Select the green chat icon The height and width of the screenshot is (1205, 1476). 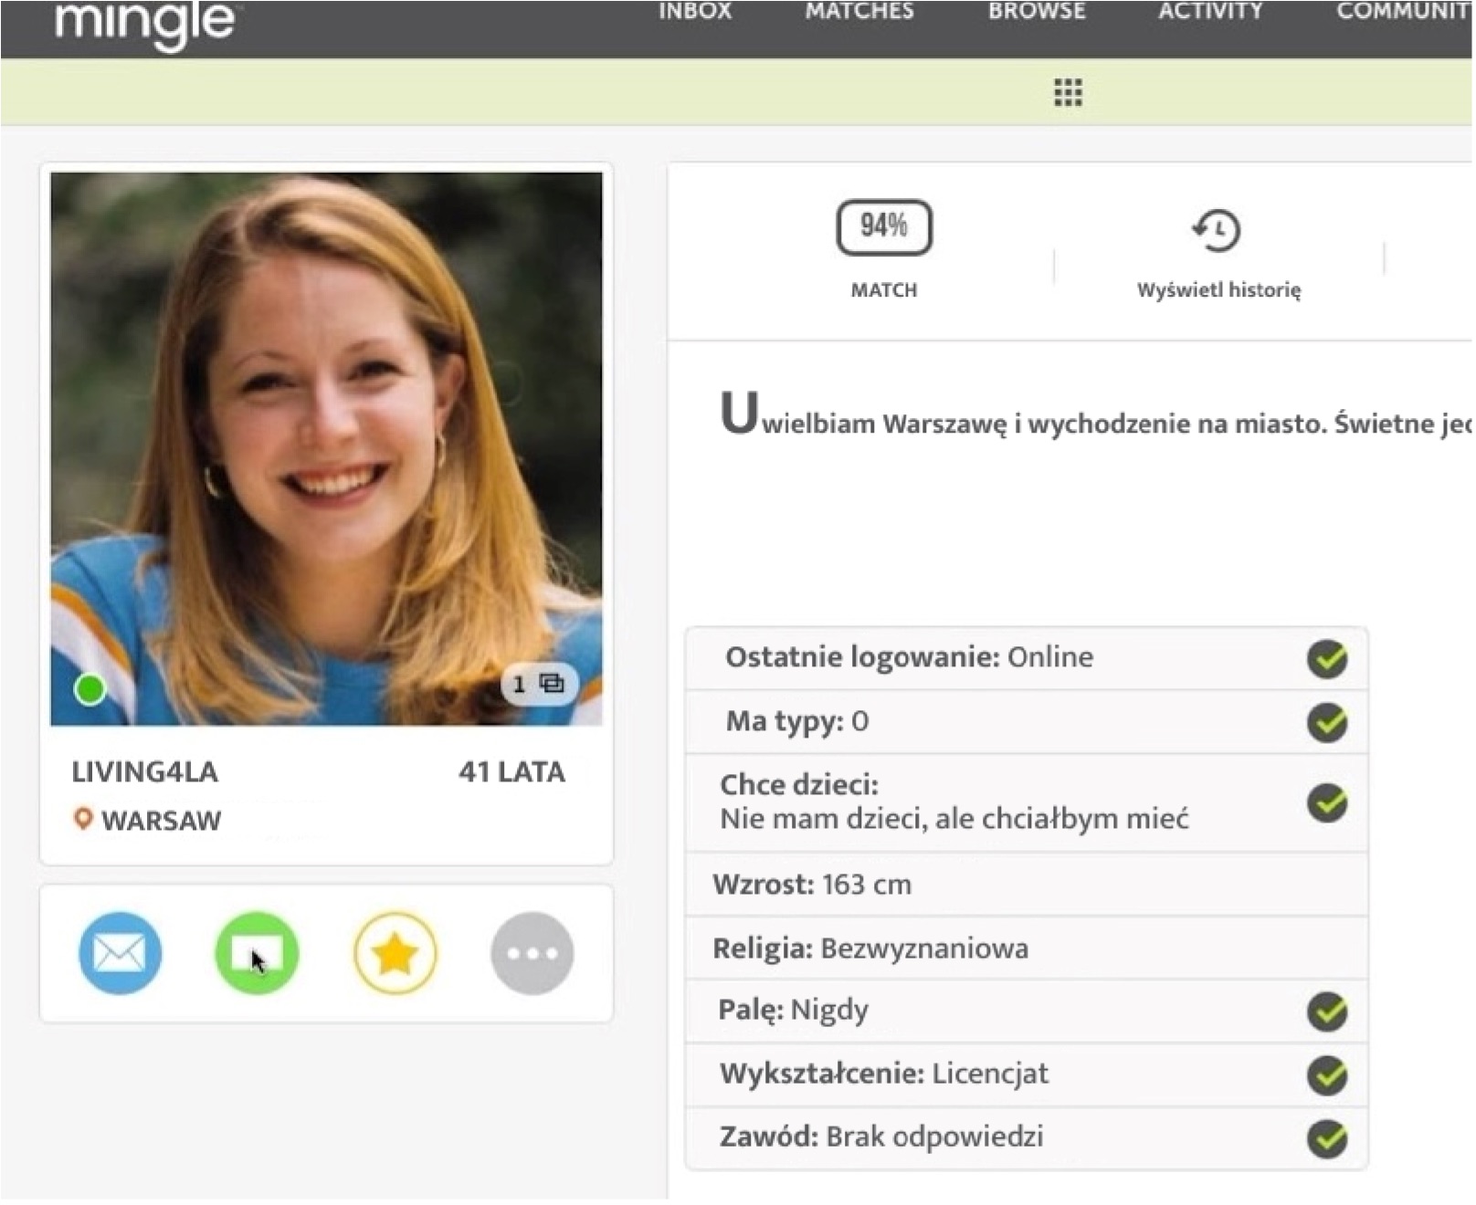tap(257, 952)
